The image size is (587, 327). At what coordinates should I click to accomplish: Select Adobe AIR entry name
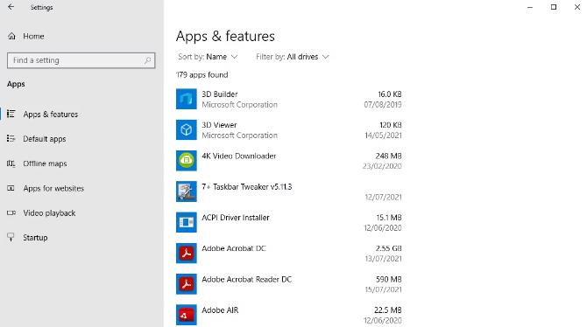point(220,310)
